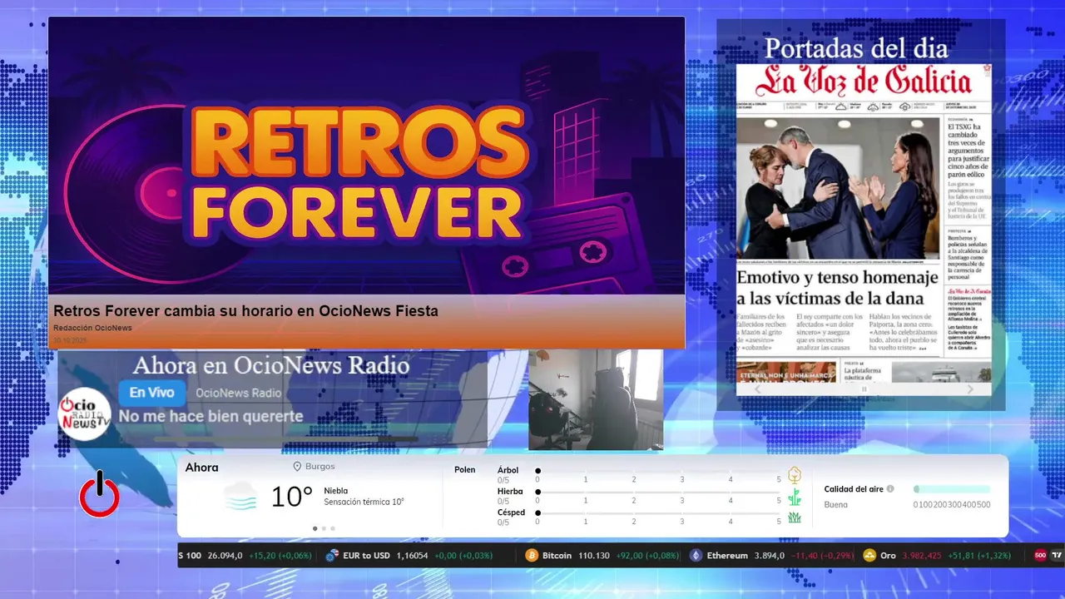
Task: Click the Árbol pollen level slider
Action: coord(658,471)
